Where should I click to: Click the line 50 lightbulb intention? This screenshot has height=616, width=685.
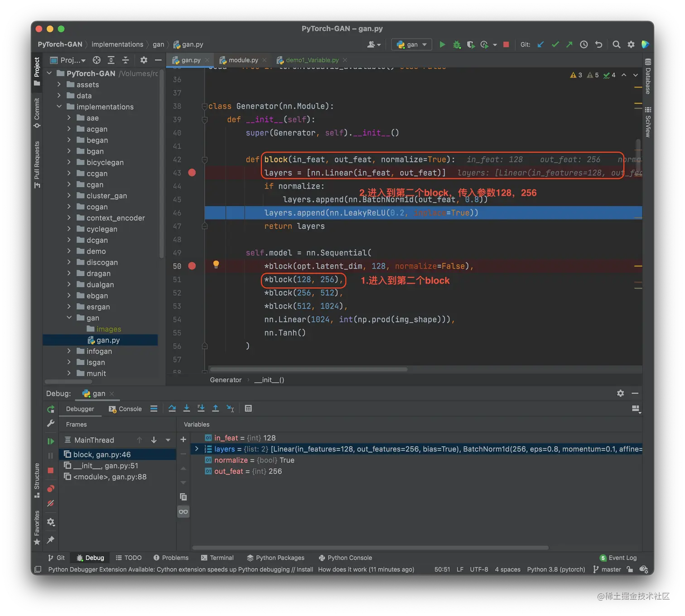216,265
